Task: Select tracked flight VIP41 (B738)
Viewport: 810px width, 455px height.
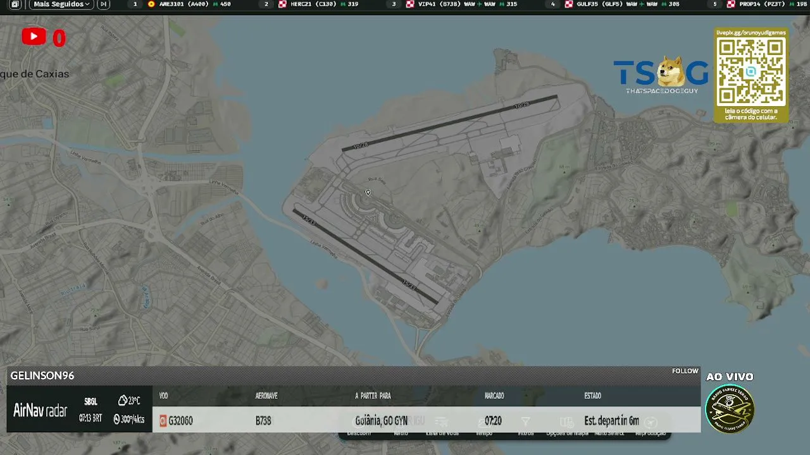Action: click(x=461, y=4)
